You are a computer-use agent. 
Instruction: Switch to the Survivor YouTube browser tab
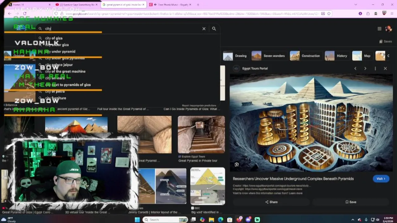(x=77, y=5)
